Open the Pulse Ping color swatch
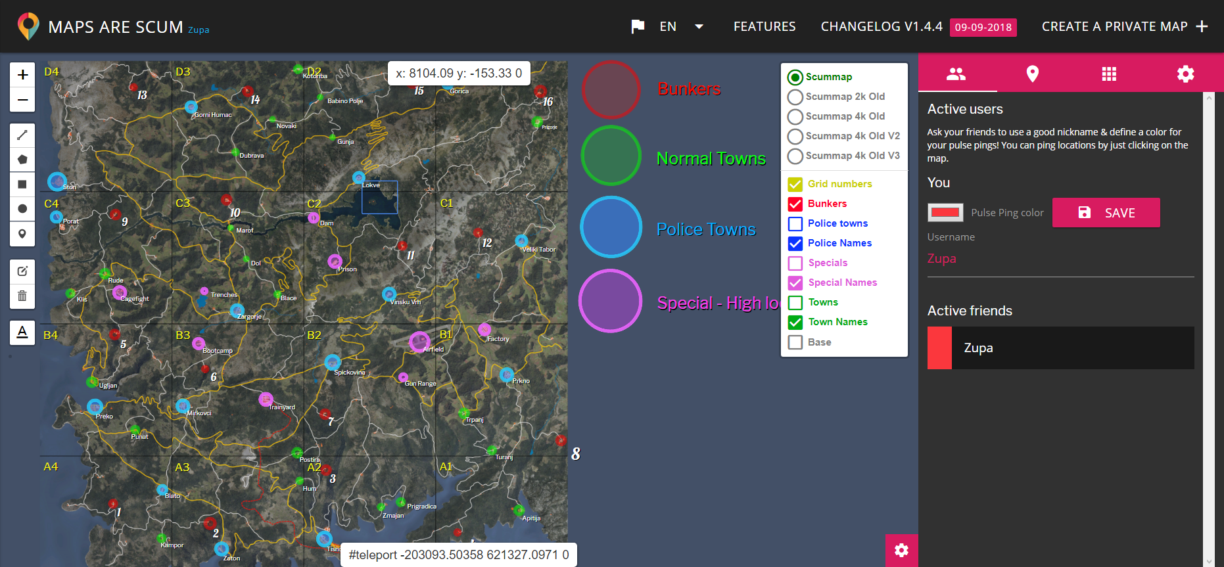1224x567 pixels. click(945, 213)
